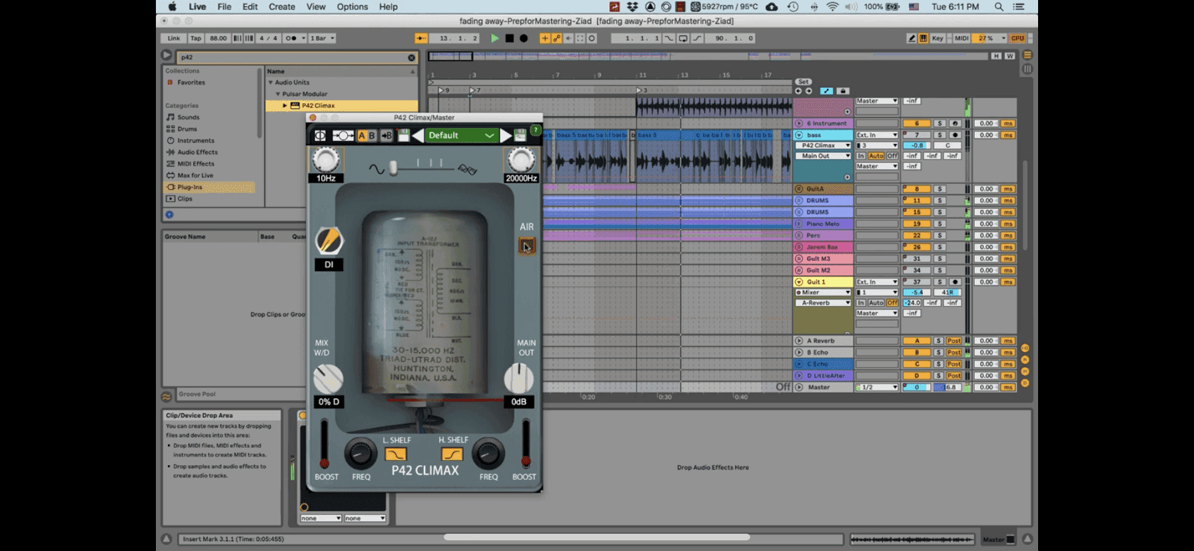Click the low shelf FREQ knob
This screenshot has height=551, width=1194.
click(360, 454)
